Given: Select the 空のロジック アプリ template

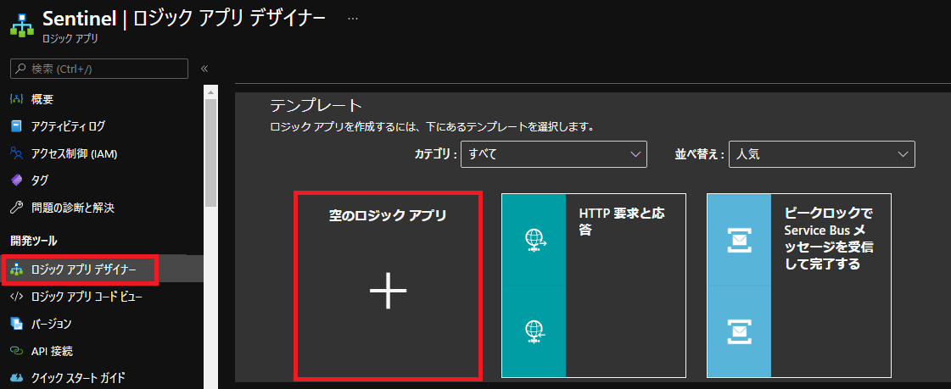Looking at the screenshot, I should (389, 286).
